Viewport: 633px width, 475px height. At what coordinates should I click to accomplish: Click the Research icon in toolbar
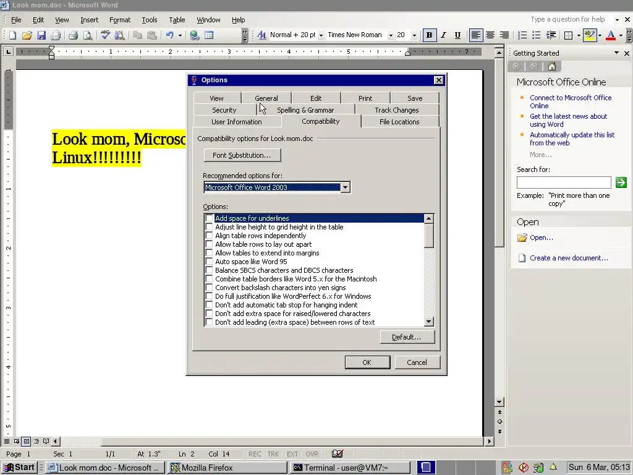coord(119,35)
